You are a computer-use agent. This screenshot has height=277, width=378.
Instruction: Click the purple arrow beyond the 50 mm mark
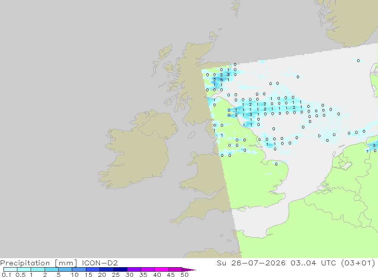(189, 269)
